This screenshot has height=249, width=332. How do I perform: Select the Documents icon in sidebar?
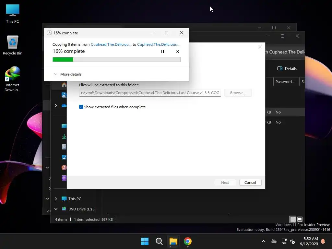64,147
